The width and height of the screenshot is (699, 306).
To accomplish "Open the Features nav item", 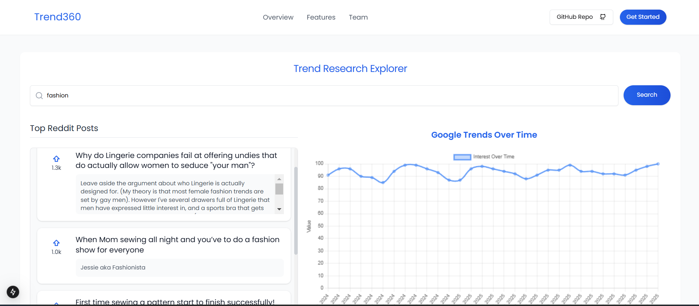I will [321, 17].
